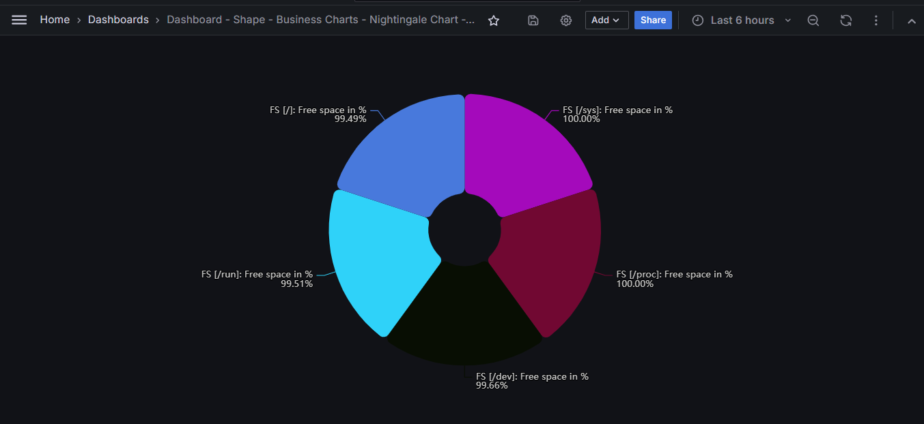Viewport: 924px width, 424px height.
Task: Save dashboard using floppy disk icon
Action: click(x=533, y=20)
